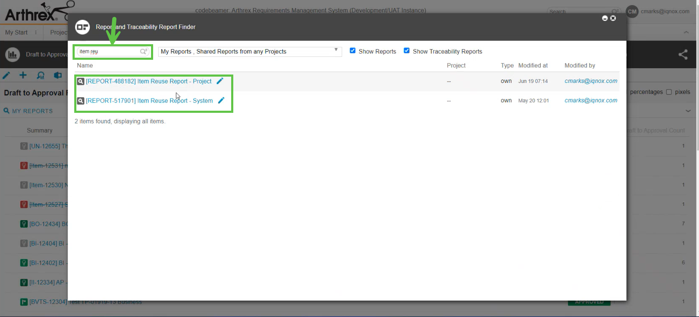Open the My Start menu tab
The image size is (699, 317).
tap(16, 32)
